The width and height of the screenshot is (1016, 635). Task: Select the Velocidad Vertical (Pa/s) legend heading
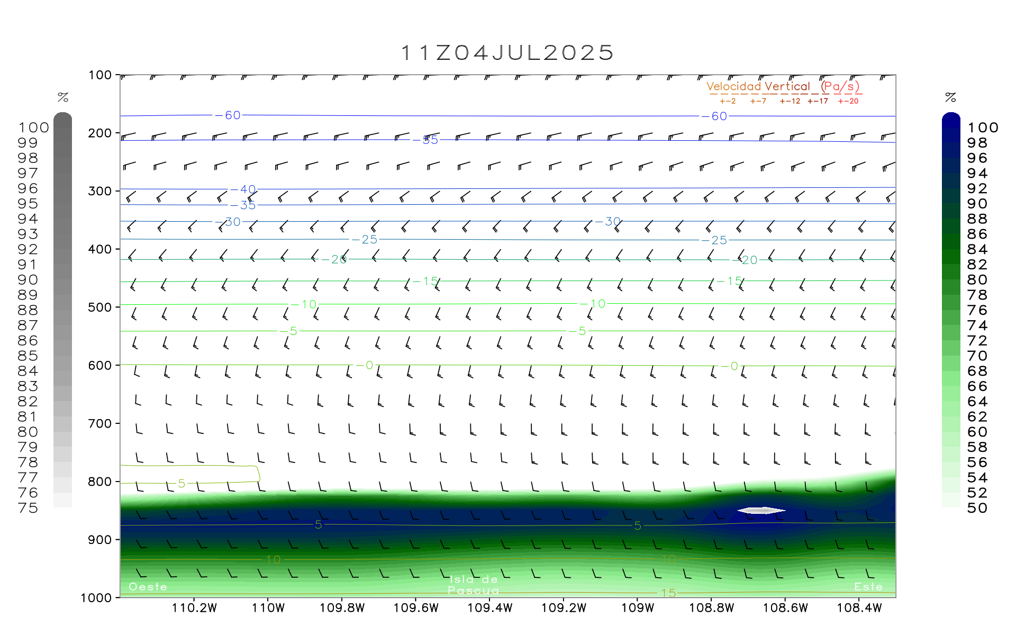click(x=783, y=86)
